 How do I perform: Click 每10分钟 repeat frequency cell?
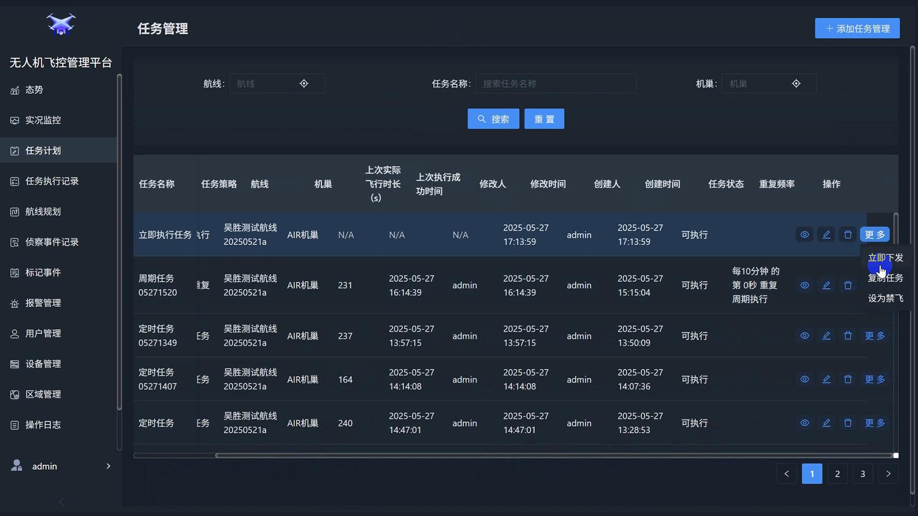tap(755, 285)
